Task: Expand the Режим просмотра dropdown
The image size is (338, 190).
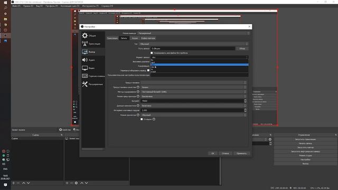Action: coord(193,115)
